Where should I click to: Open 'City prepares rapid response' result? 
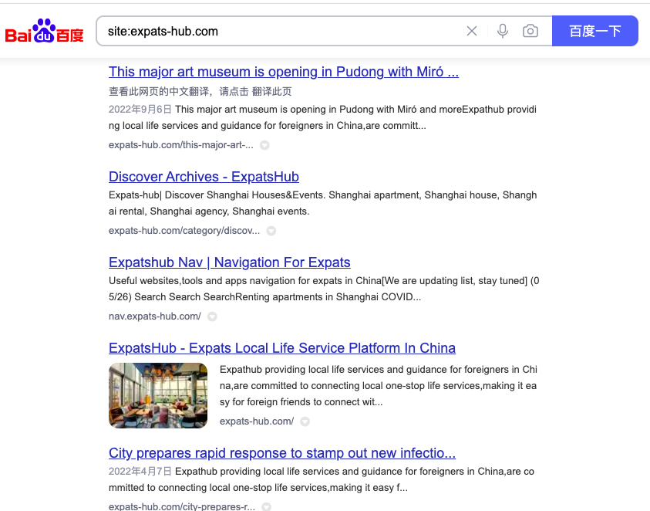(x=282, y=453)
